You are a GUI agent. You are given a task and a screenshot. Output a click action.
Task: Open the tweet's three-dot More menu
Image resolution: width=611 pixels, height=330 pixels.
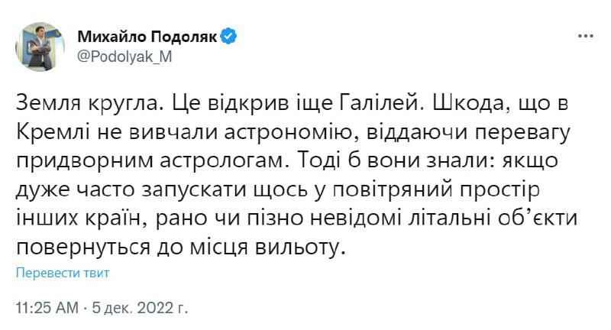(584, 35)
